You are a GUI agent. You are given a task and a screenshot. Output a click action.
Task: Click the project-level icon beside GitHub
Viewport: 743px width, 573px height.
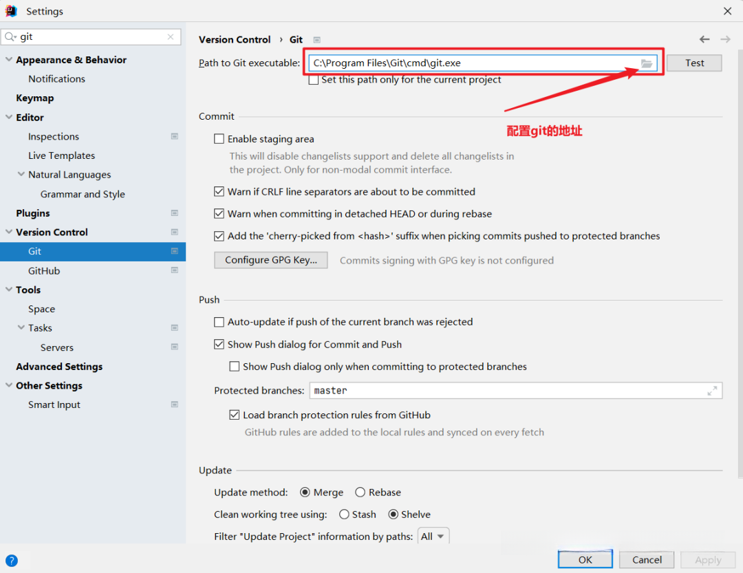click(x=175, y=271)
